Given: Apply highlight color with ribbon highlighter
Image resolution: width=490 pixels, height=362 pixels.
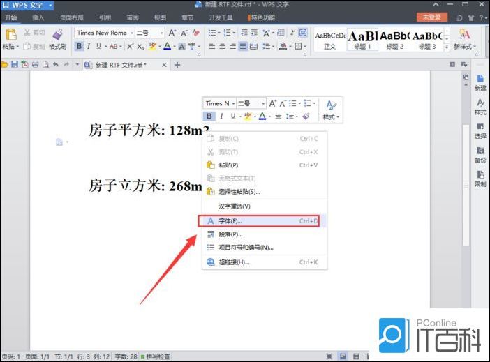Looking at the screenshot, I should pyautogui.click(x=152, y=46).
